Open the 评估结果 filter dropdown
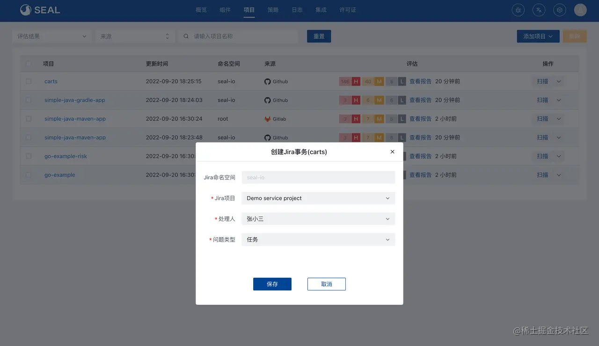This screenshot has height=346, width=599. tap(52, 36)
